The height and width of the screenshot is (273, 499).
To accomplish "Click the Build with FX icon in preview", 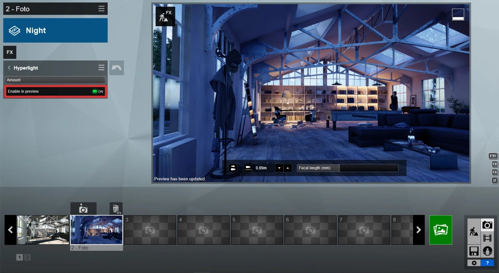I will coord(165,16).
